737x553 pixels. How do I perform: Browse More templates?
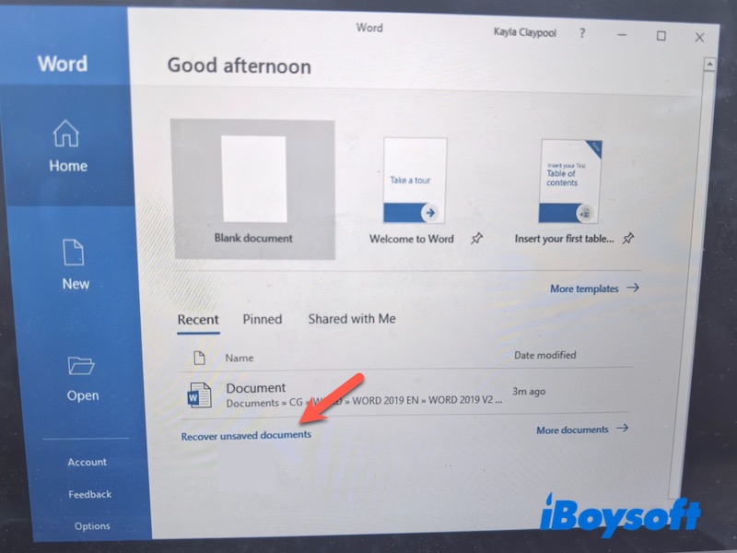[x=586, y=288]
